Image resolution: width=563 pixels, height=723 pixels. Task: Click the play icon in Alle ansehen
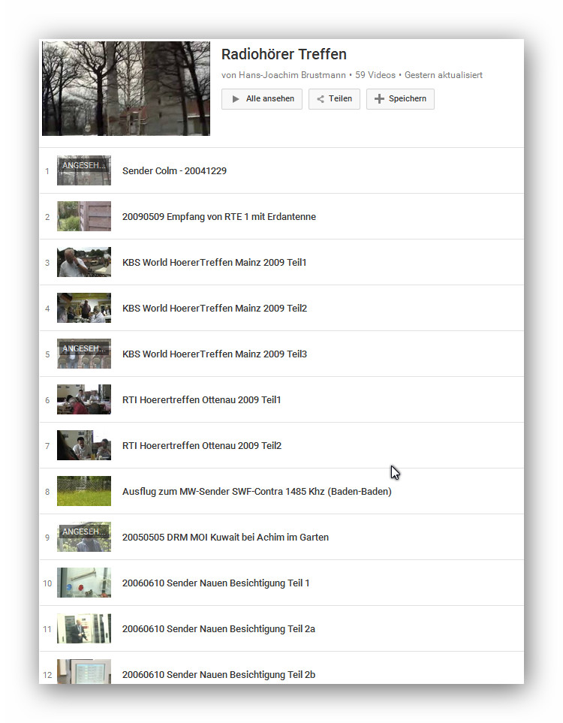tap(236, 99)
